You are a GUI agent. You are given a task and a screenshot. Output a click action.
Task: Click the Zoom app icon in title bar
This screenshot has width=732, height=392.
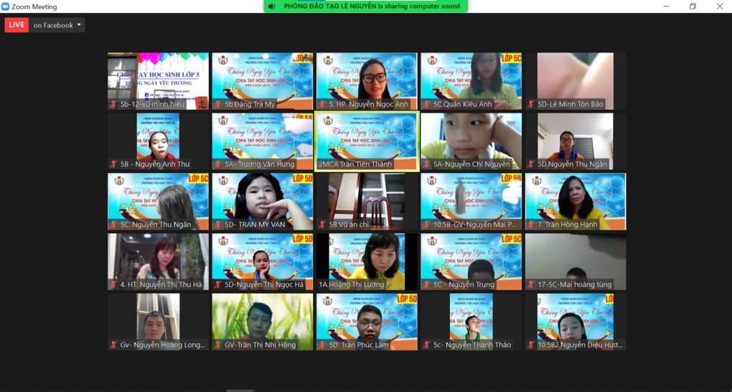(6, 6)
